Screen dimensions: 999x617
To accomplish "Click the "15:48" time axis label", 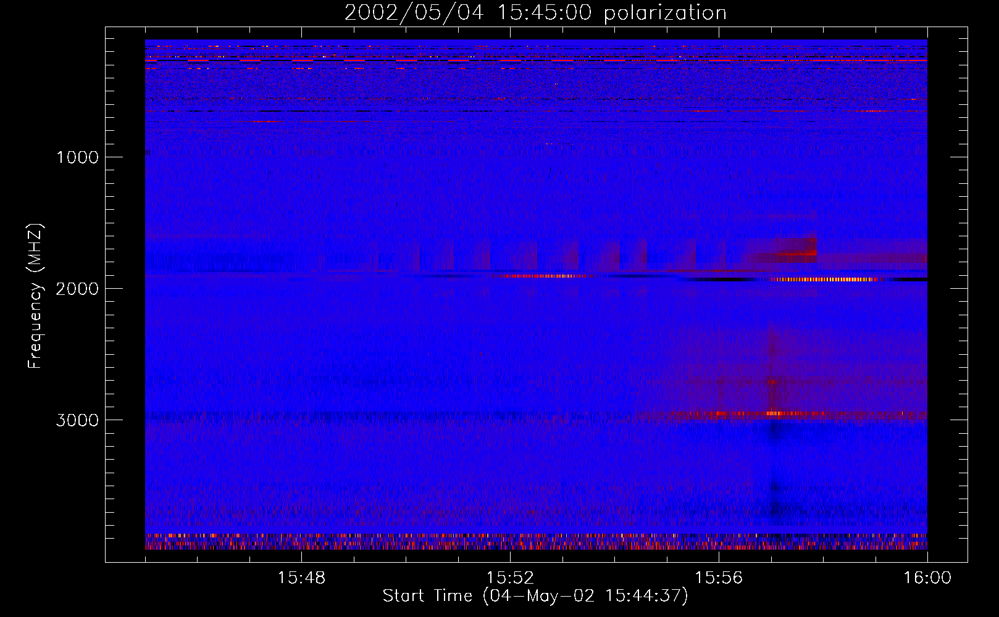I will [301, 578].
